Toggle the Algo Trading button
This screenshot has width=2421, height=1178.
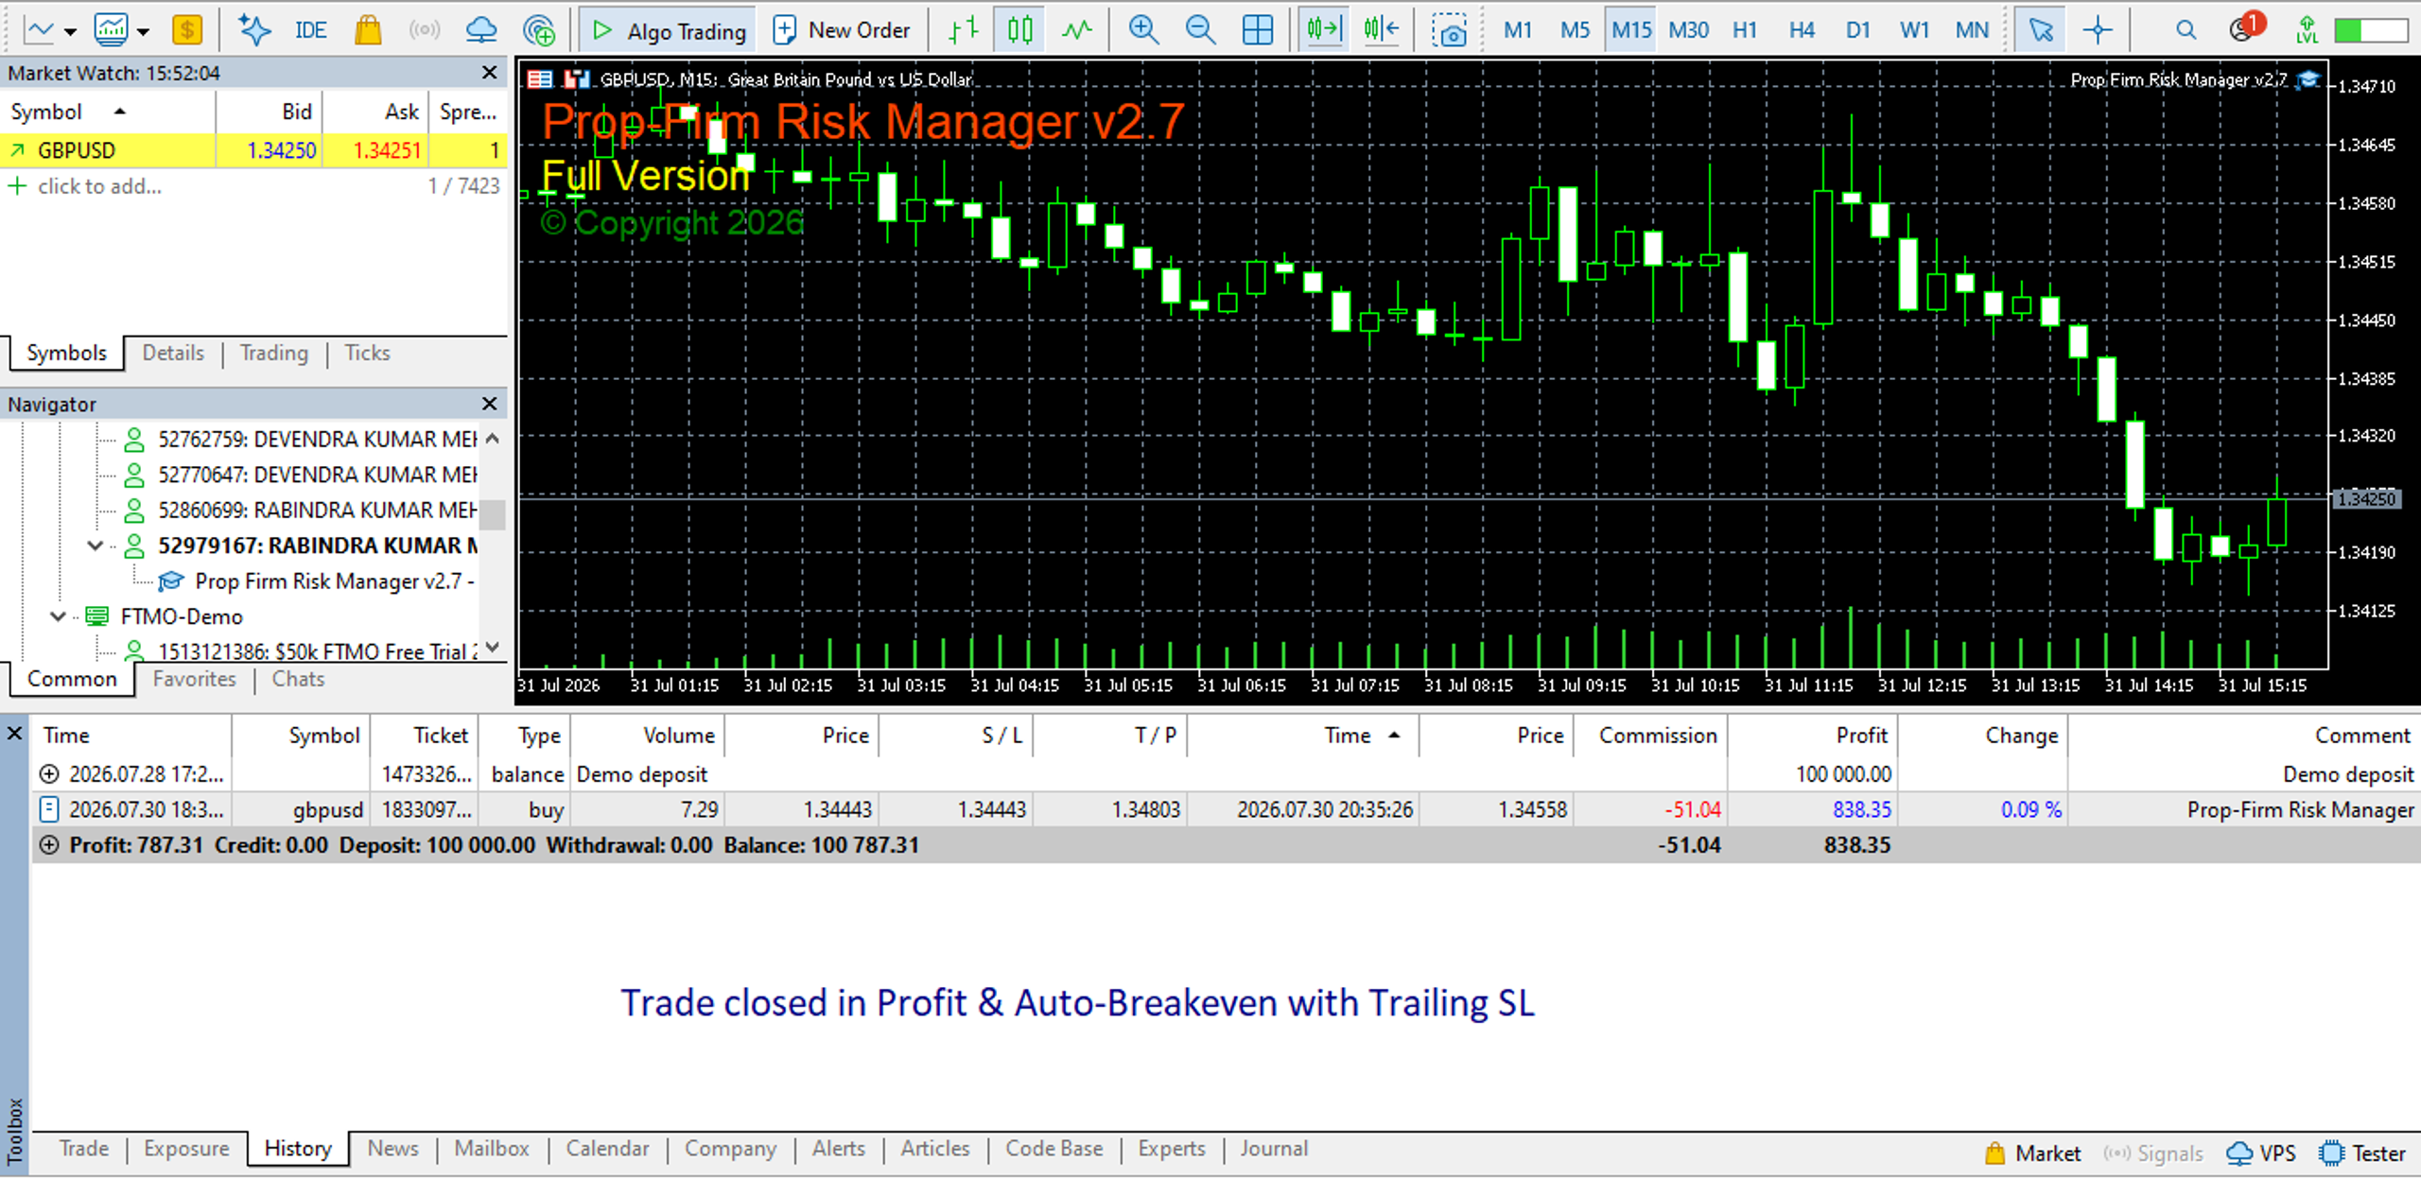(668, 31)
